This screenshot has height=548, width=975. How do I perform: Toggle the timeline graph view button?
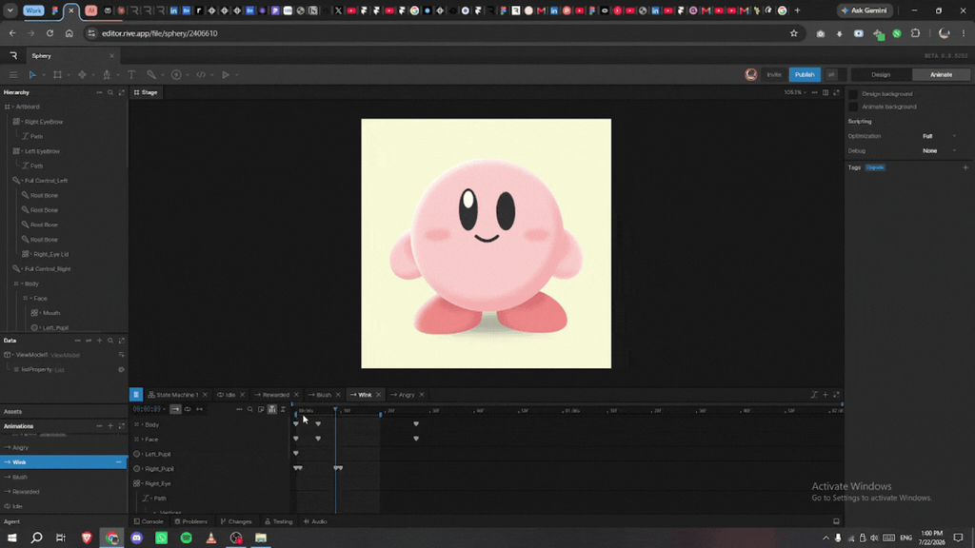pos(271,409)
